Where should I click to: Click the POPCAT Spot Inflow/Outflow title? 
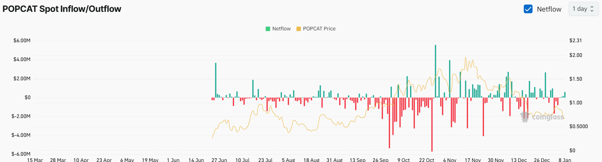pos(62,9)
